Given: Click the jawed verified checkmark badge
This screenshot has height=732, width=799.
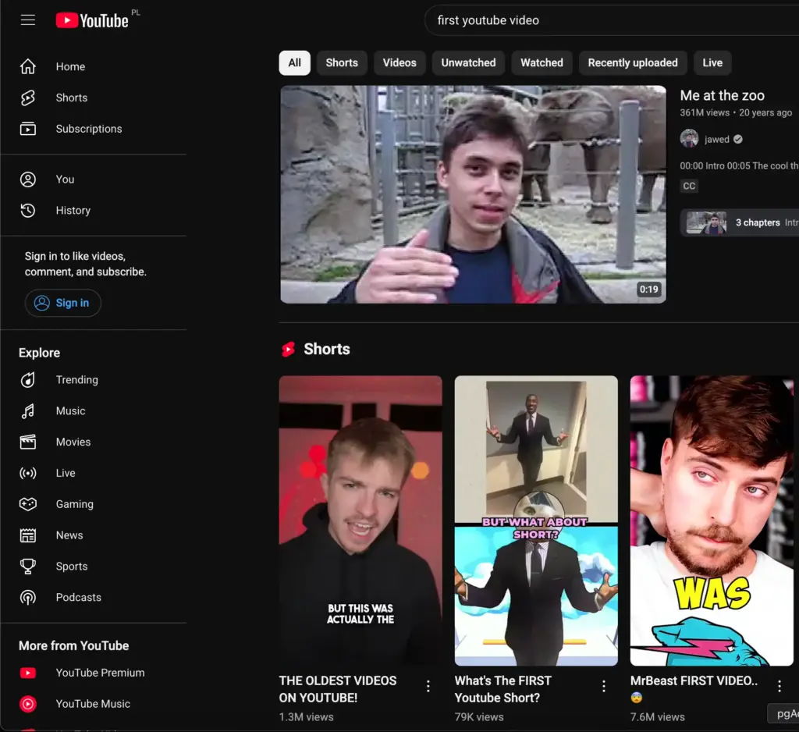Looking at the screenshot, I should pos(738,139).
